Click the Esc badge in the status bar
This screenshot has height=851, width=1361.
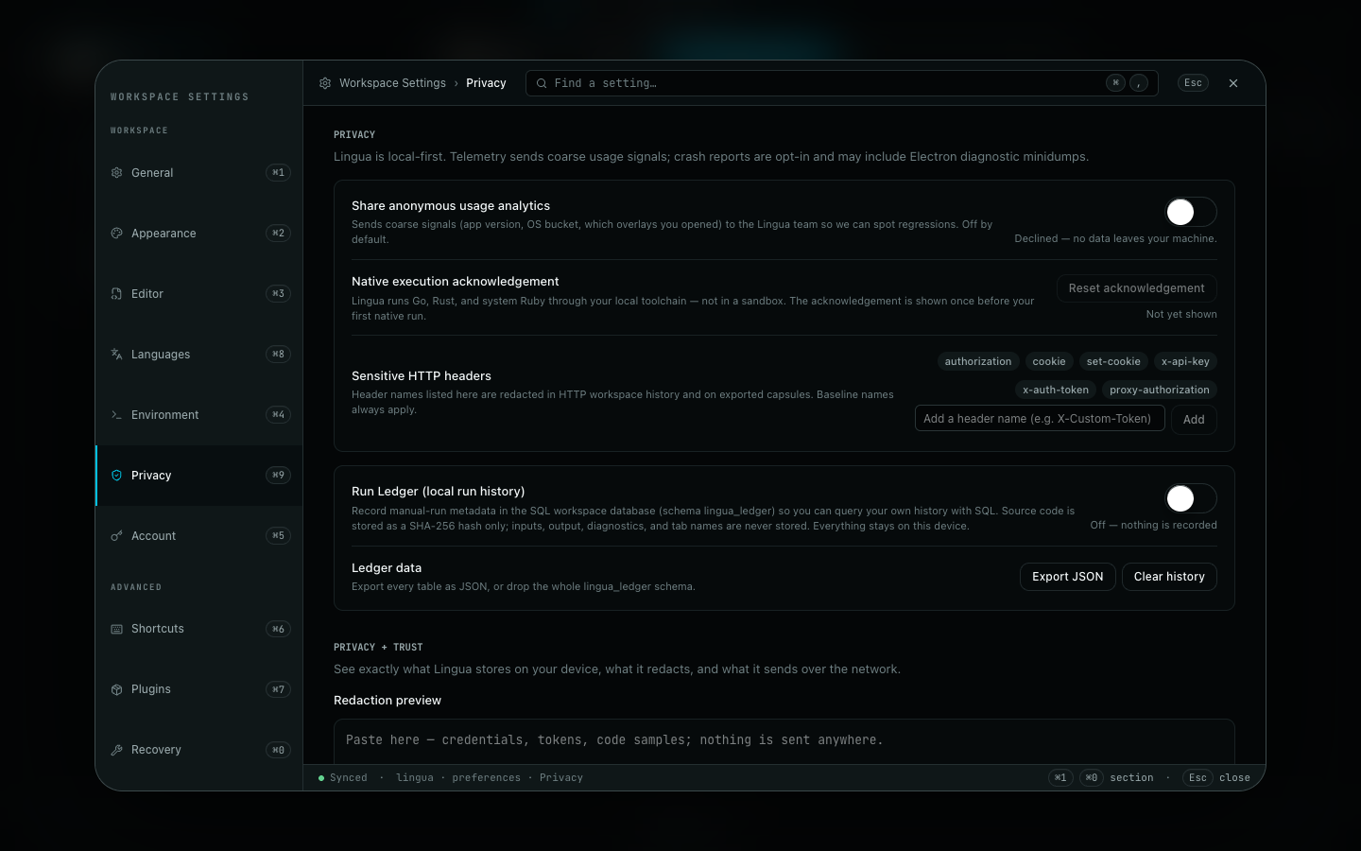tap(1197, 778)
